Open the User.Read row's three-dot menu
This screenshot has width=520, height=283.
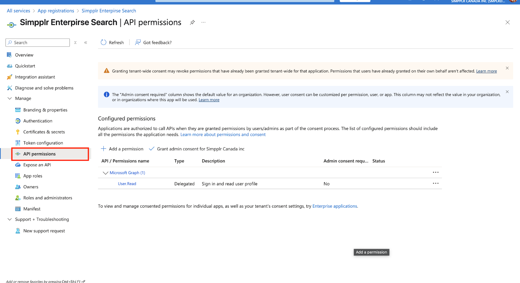[435, 183]
